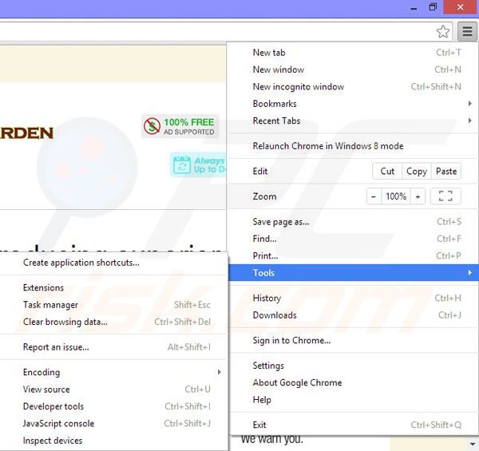This screenshot has height=451, width=479.
Task: Click the Paste button
Action: pos(446,172)
